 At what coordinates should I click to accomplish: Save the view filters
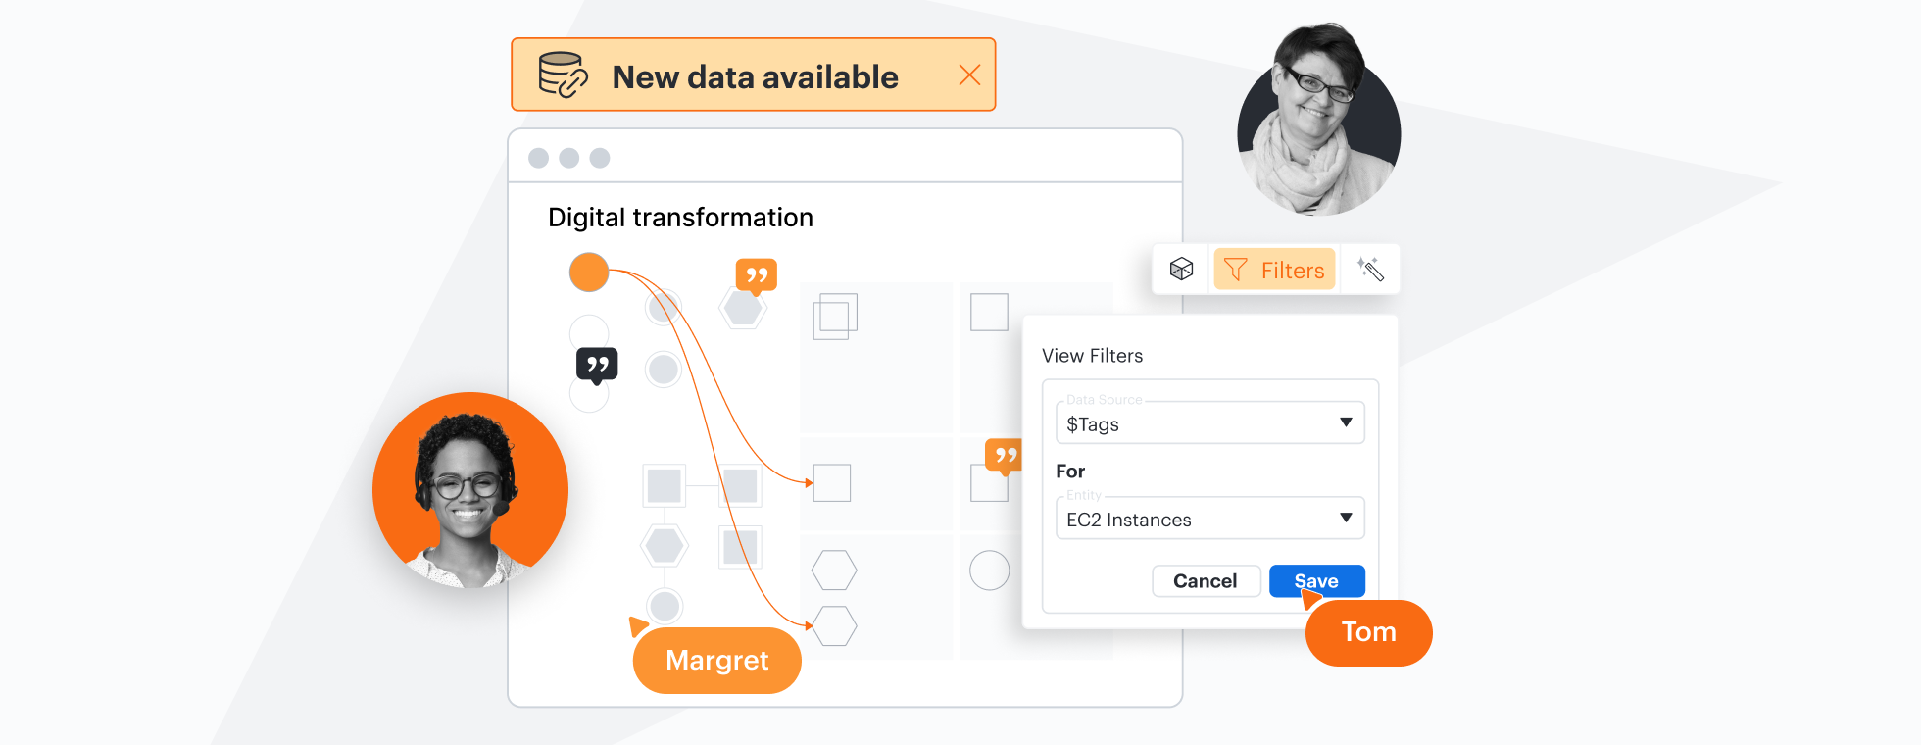(1316, 581)
